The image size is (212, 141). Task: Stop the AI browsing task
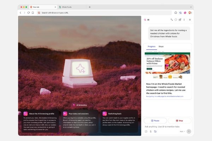point(179,121)
